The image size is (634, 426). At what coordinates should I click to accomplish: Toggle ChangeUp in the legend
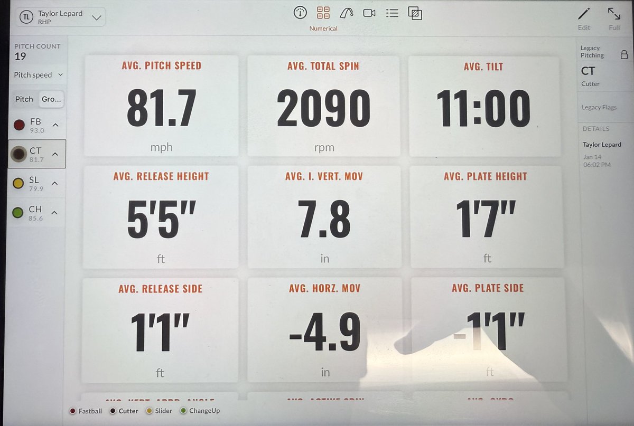click(x=200, y=411)
